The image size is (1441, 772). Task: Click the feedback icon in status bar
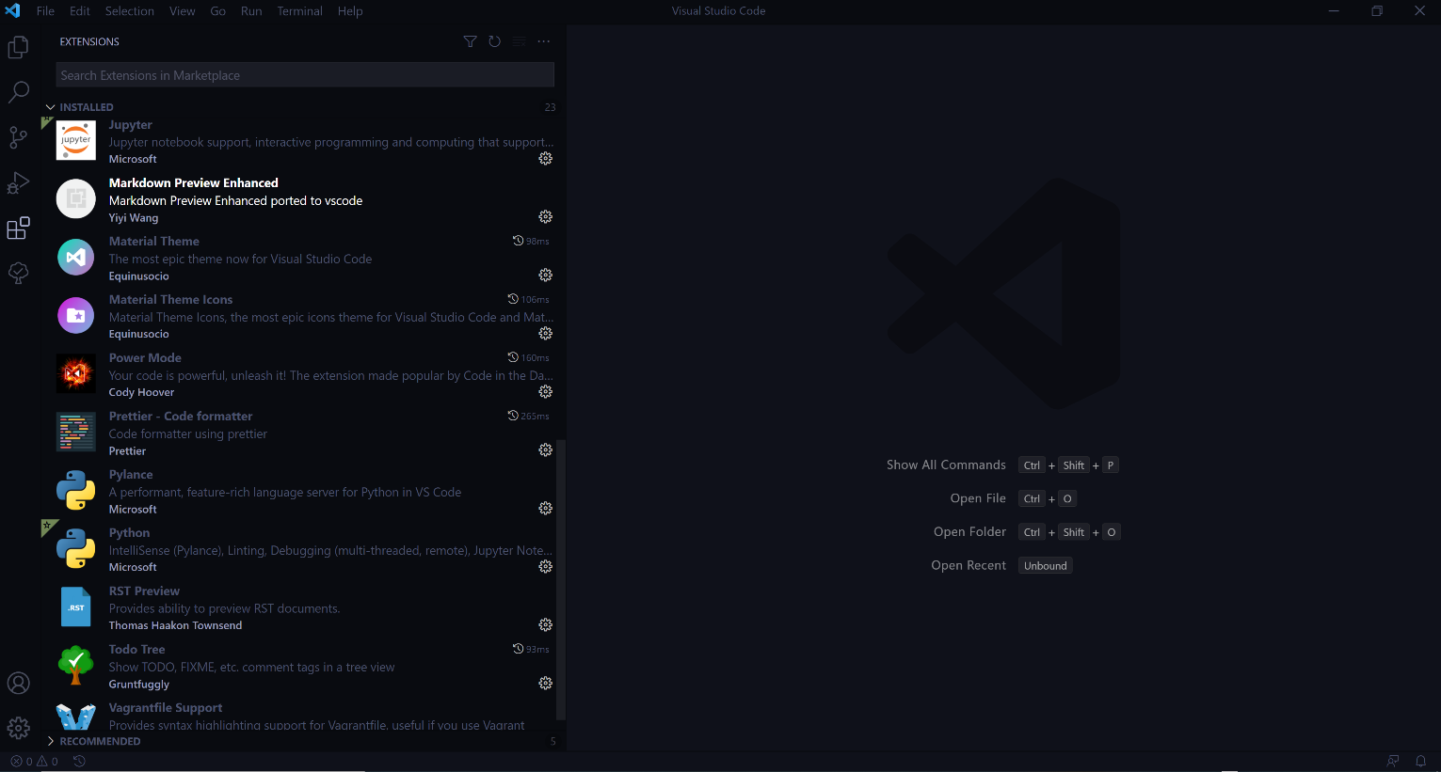1393,762
